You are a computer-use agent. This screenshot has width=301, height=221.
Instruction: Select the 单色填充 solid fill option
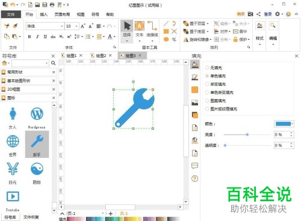point(216,76)
